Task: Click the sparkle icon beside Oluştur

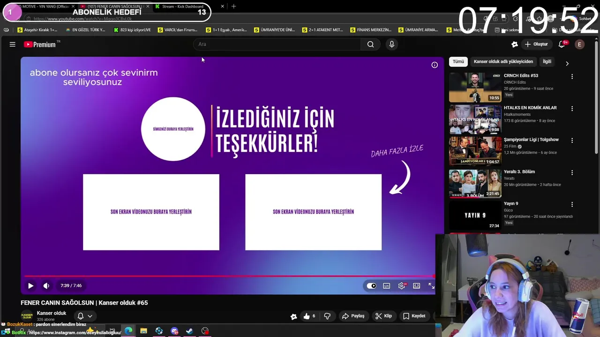Action: coord(514,44)
